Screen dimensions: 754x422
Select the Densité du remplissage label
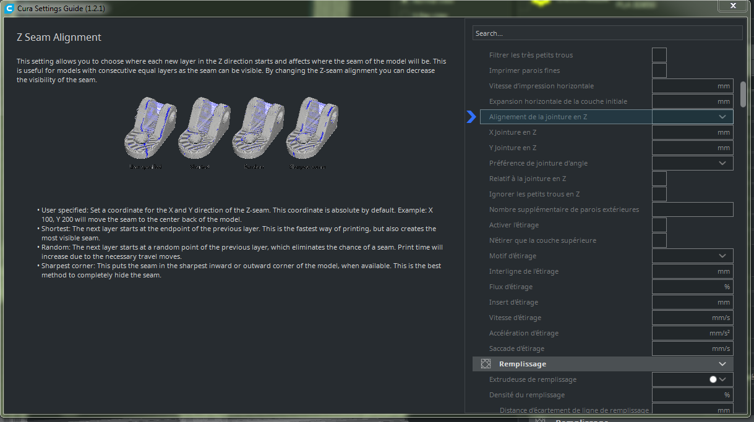coord(526,395)
